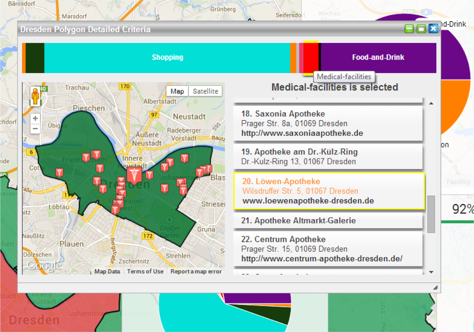Open www.loewenapotheke-dresden.de link
474x332 pixels.
click(308, 201)
